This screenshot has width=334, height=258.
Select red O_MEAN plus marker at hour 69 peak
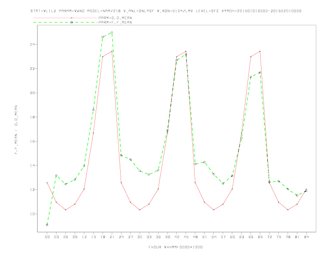(260, 51)
